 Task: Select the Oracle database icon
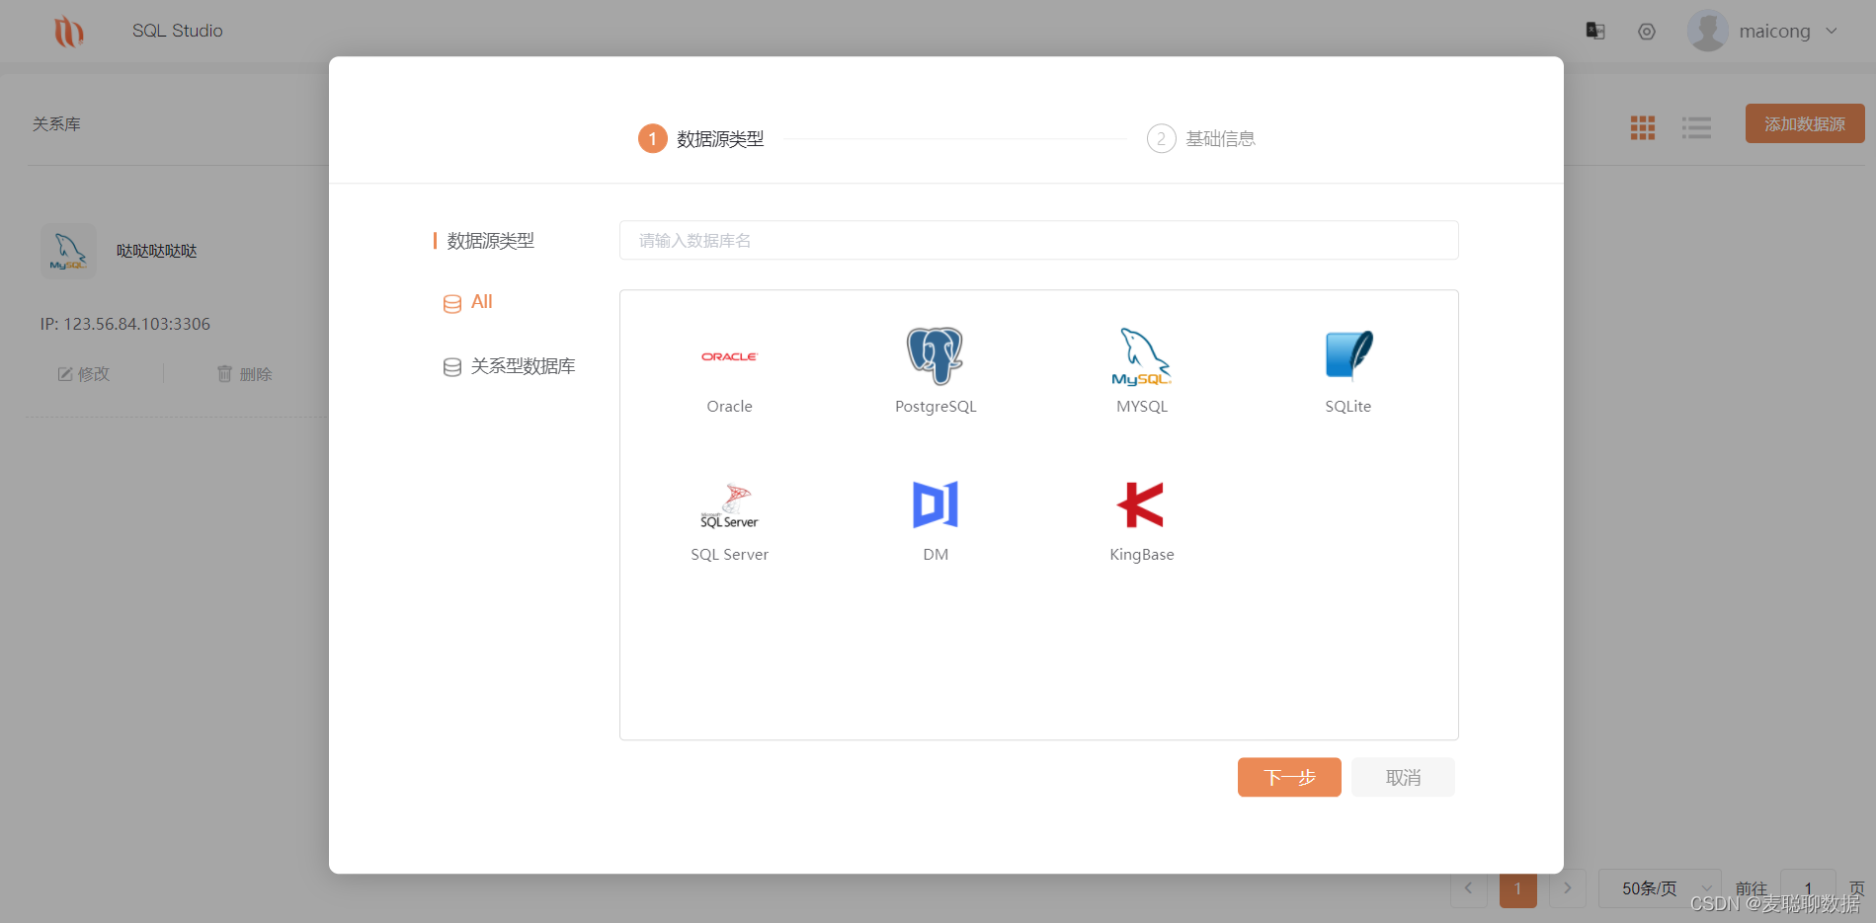tap(729, 356)
